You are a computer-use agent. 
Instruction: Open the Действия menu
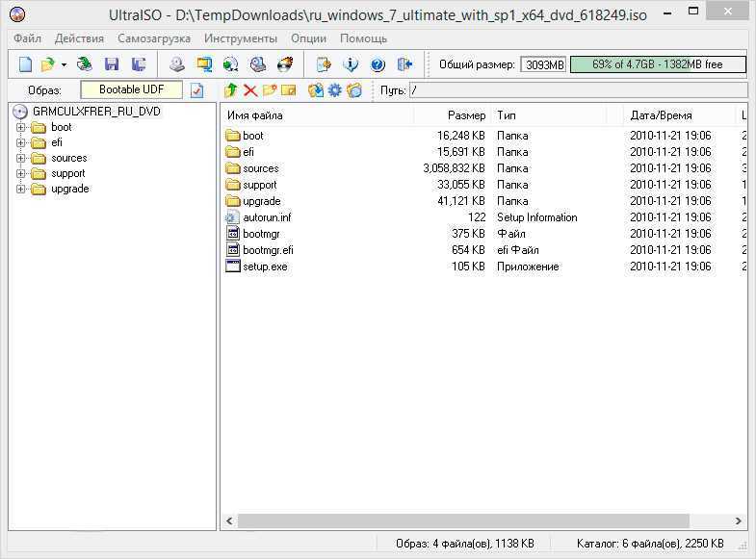[x=79, y=38]
